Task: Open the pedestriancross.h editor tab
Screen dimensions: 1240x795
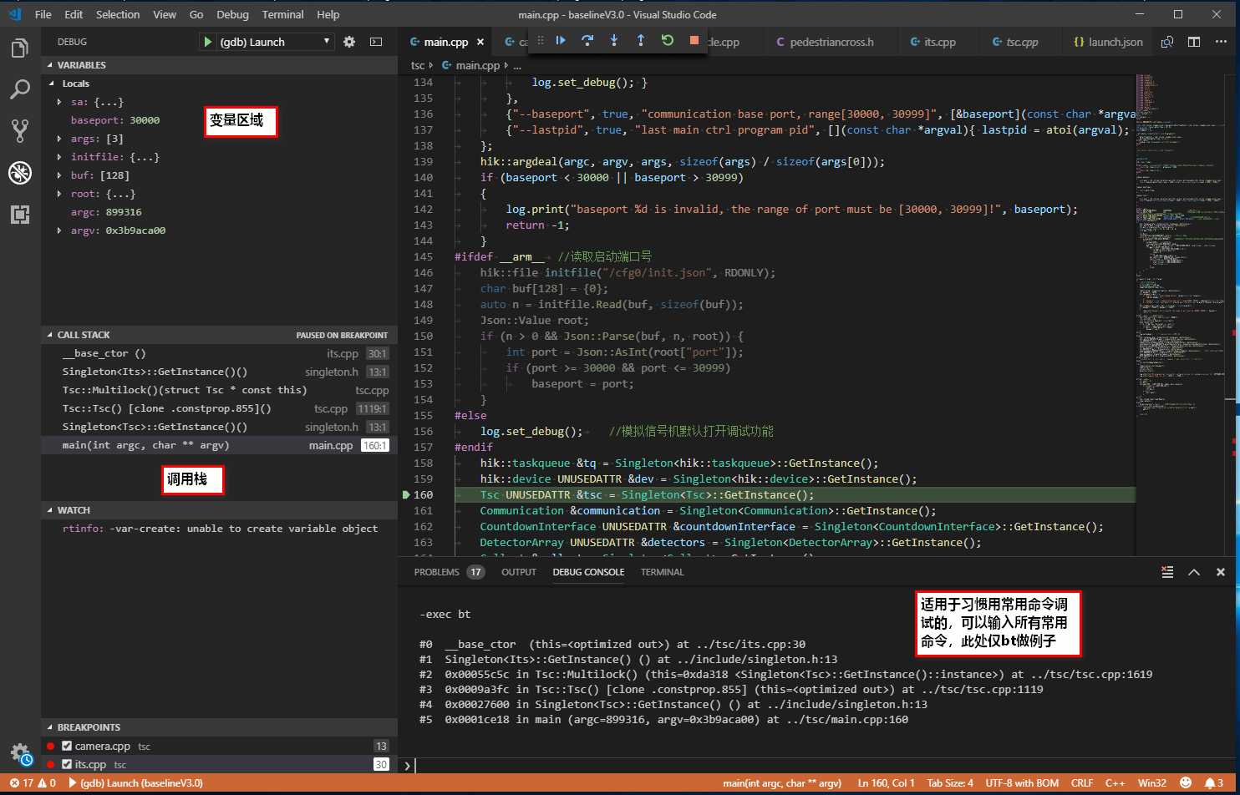Action: click(831, 42)
